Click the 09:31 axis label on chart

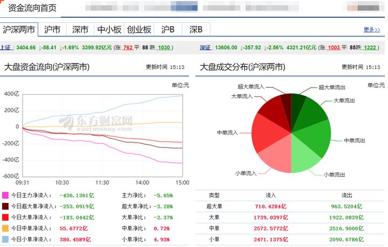click(22, 182)
